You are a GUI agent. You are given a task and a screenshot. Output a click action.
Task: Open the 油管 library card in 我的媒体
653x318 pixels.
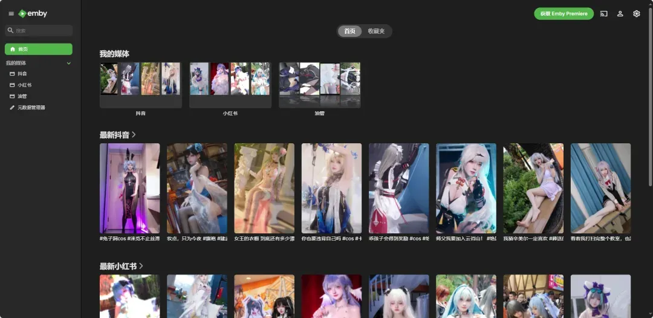coord(320,85)
